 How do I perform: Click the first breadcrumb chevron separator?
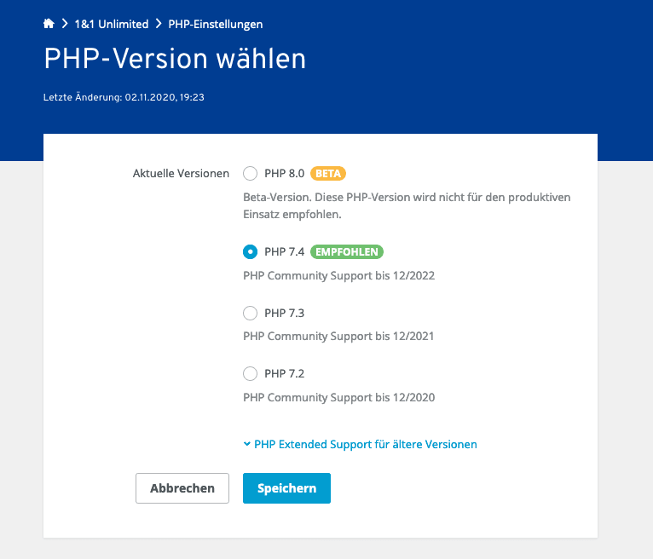click(x=65, y=24)
